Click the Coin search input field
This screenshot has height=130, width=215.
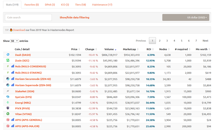28,17
